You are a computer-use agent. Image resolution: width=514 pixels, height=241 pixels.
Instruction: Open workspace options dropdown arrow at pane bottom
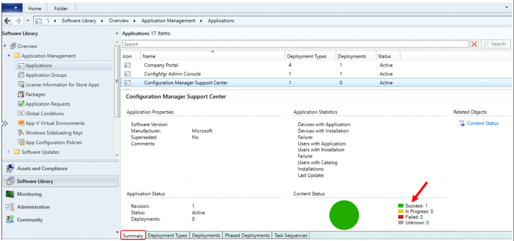[117, 232]
